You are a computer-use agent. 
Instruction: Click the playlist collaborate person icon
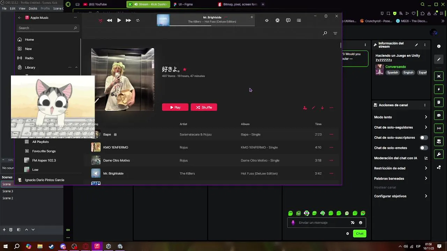305,108
